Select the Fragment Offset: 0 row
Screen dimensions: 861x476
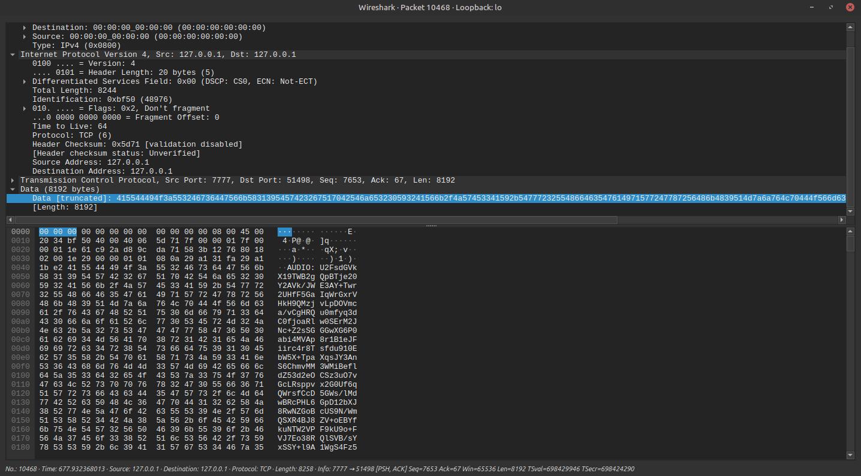coord(426,117)
